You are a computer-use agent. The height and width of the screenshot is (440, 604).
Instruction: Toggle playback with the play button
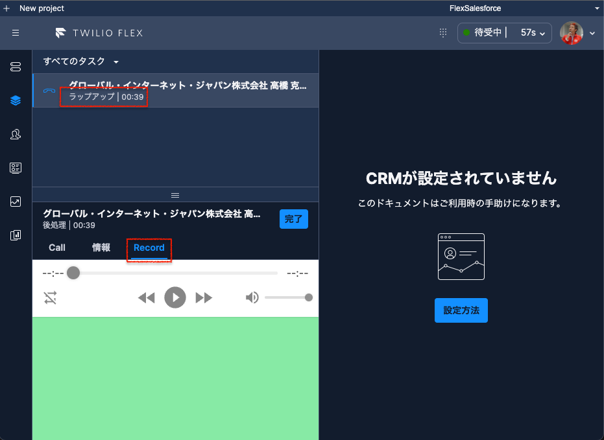tap(175, 297)
